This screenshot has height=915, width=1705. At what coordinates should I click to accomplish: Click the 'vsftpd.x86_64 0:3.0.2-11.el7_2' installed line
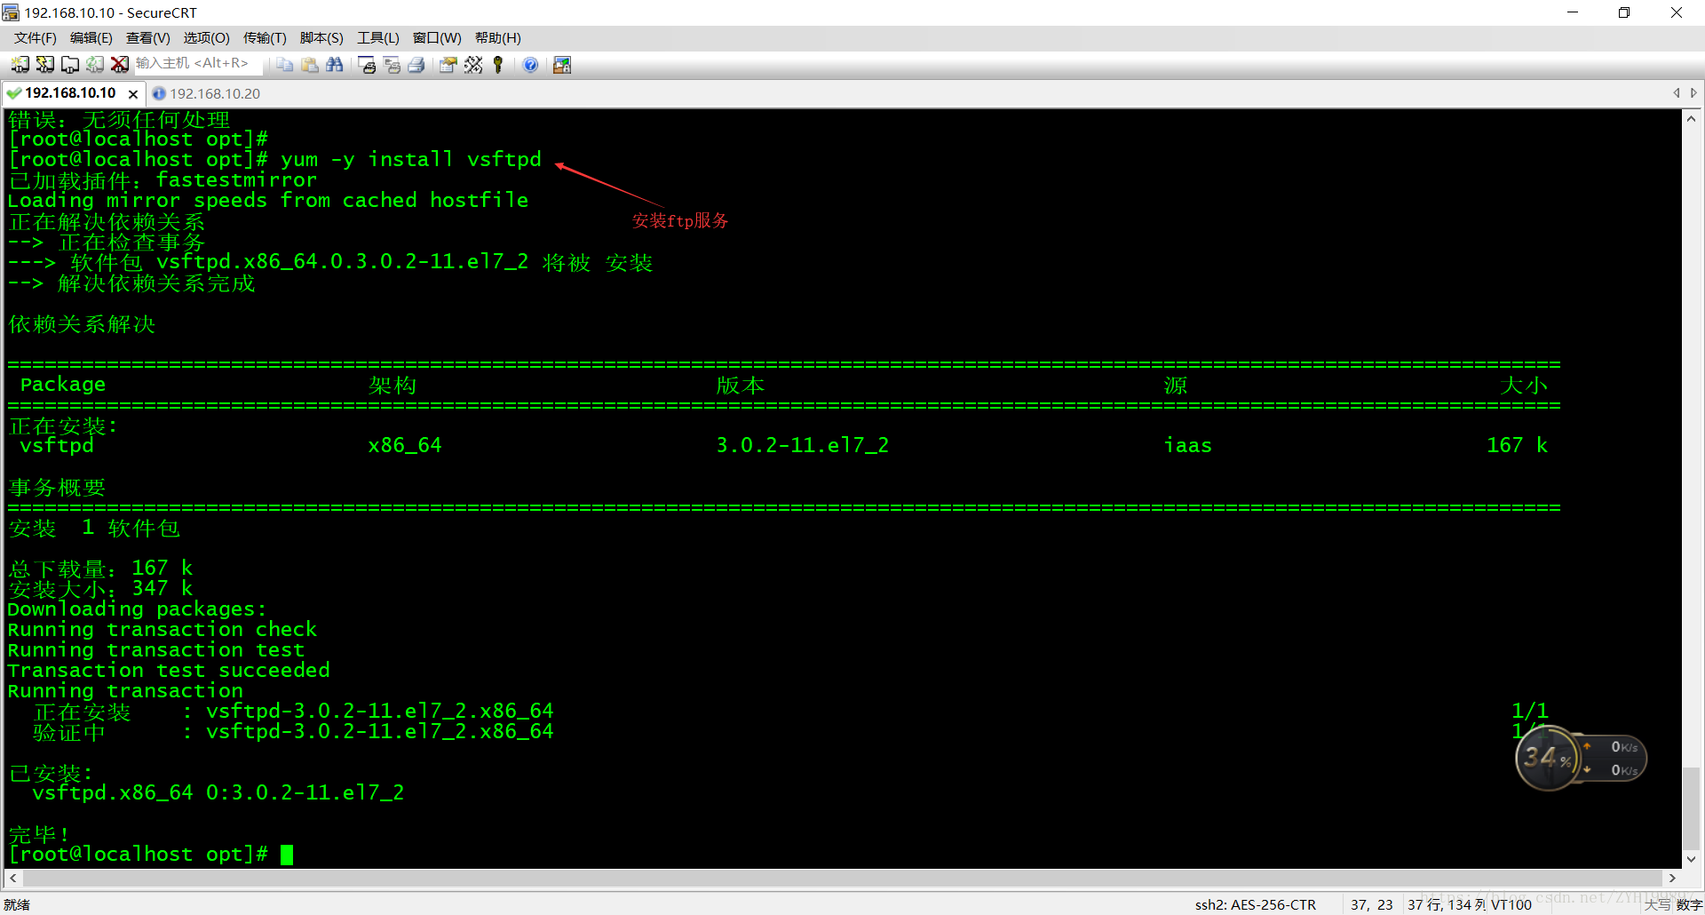218,792
